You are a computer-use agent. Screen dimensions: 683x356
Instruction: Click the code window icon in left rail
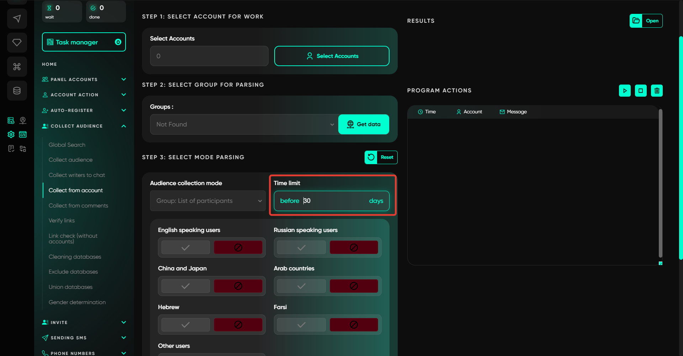coord(23,134)
